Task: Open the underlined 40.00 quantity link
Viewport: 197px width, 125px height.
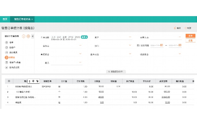Action: 101,97
